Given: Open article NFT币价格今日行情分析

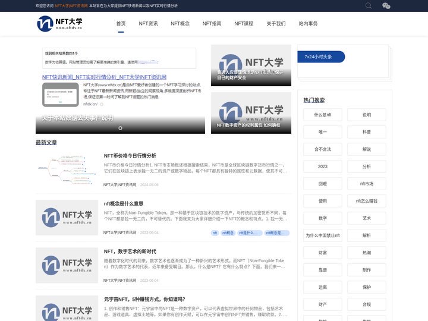Looking at the screenshot, I should (x=130, y=156).
